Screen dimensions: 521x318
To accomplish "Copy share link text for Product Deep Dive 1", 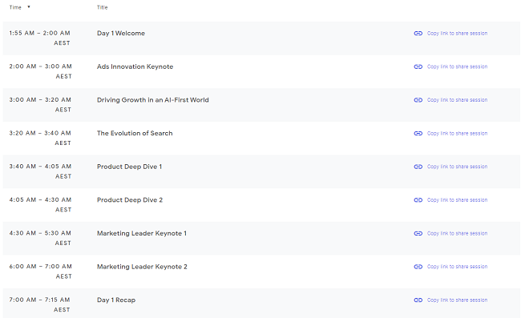I will [457, 167].
